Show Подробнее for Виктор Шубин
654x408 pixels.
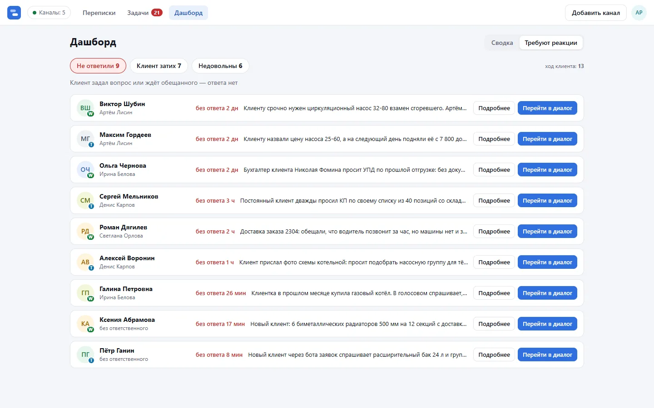[494, 108]
